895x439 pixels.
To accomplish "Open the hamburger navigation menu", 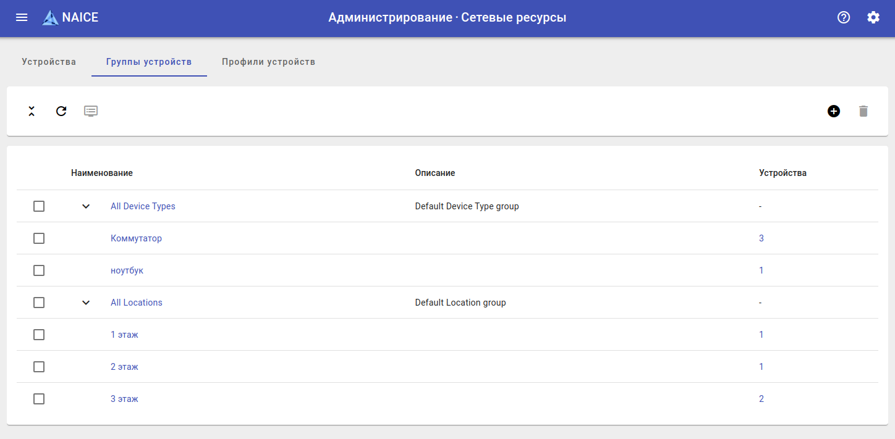I will pos(22,17).
